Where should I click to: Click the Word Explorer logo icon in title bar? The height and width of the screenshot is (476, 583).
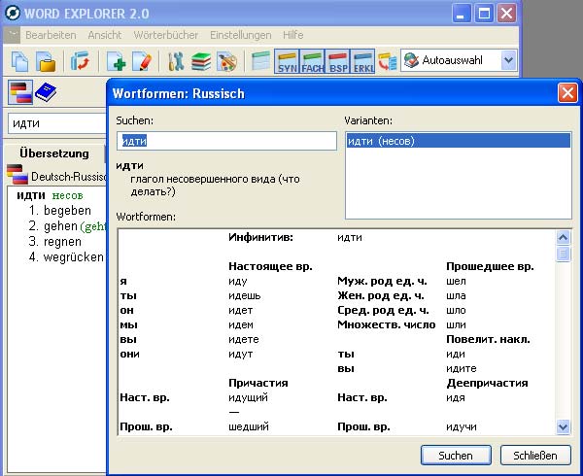click(13, 14)
